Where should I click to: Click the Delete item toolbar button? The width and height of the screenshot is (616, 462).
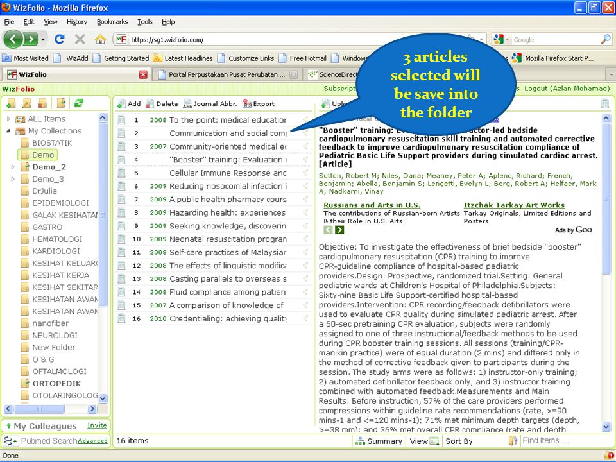(162, 104)
